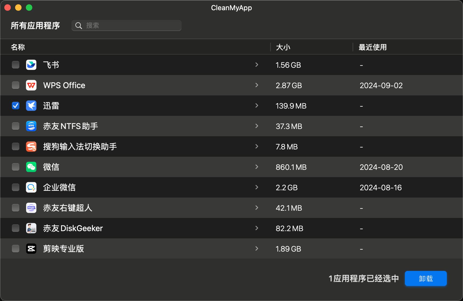The width and height of the screenshot is (463, 301).
Task: Check the WPS Office checkbox
Action: click(16, 85)
